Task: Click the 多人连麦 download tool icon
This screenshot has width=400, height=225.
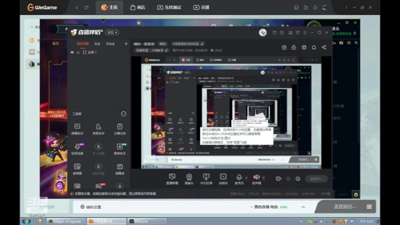Action: [x=98, y=149]
